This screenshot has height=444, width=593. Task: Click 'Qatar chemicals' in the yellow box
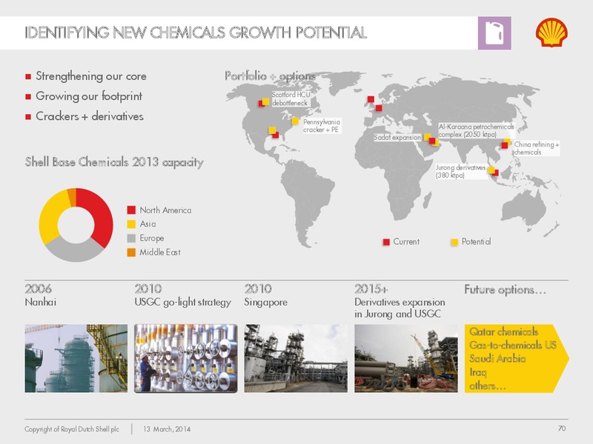pyautogui.click(x=503, y=332)
